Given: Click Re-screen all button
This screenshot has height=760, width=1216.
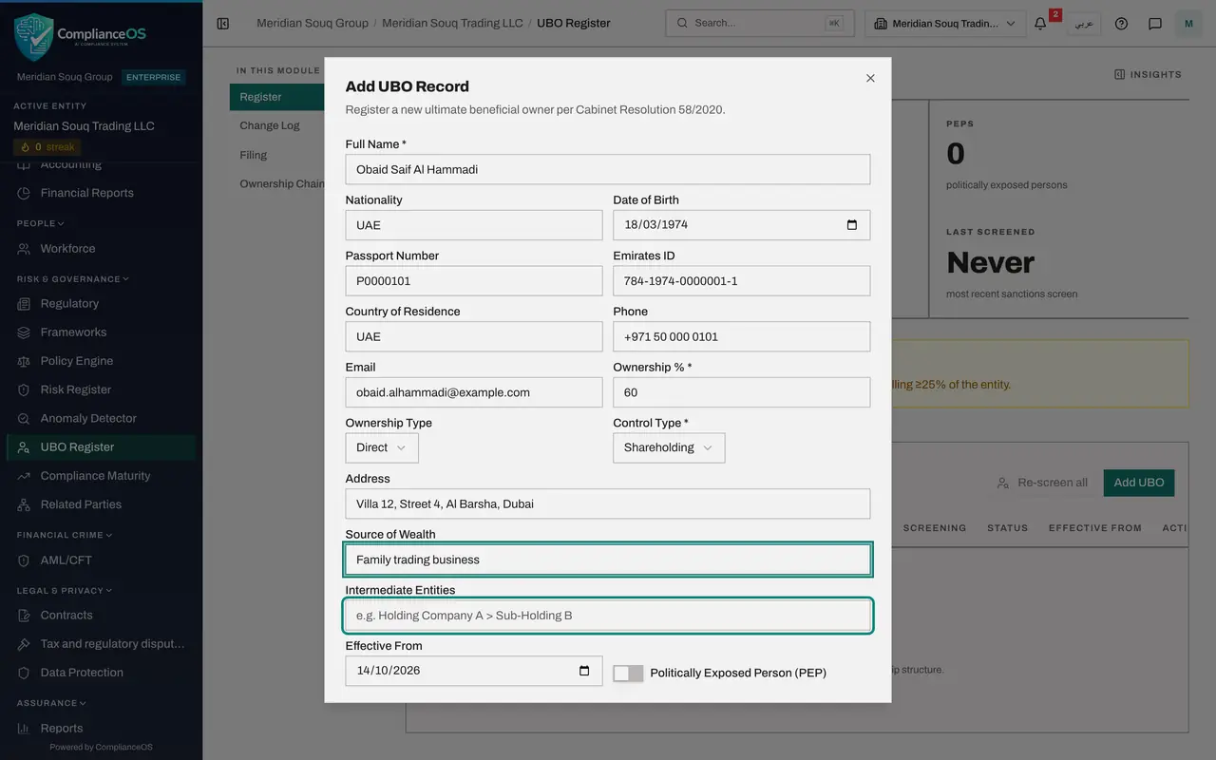Looking at the screenshot, I should coord(1042,483).
